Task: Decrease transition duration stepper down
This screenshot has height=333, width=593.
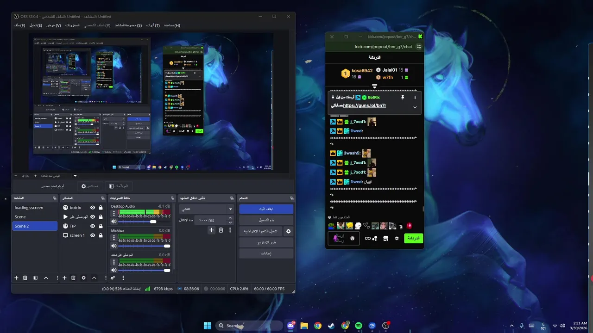Action: (x=230, y=222)
